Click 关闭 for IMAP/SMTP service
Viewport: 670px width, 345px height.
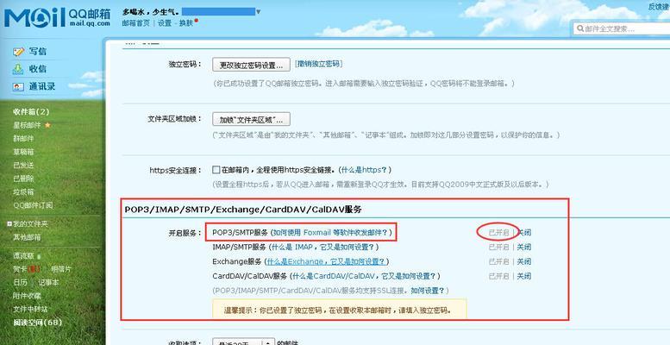pos(524,247)
